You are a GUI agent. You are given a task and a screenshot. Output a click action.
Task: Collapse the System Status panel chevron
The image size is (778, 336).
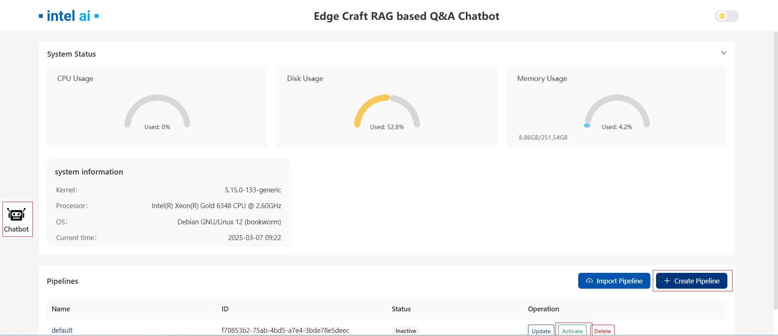(723, 53)
